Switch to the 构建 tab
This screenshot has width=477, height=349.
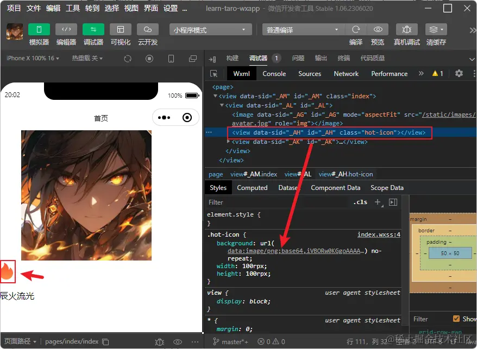(233, 58)
